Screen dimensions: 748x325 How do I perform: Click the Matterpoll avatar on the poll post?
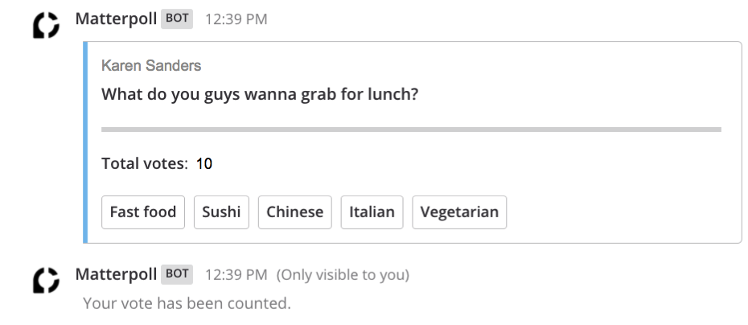tap(46, 27)
